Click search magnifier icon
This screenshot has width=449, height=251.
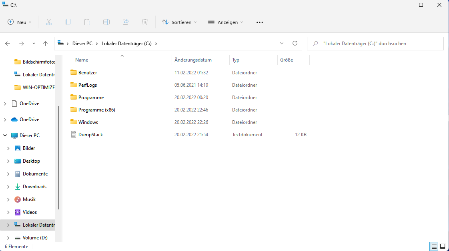[315, 44]
